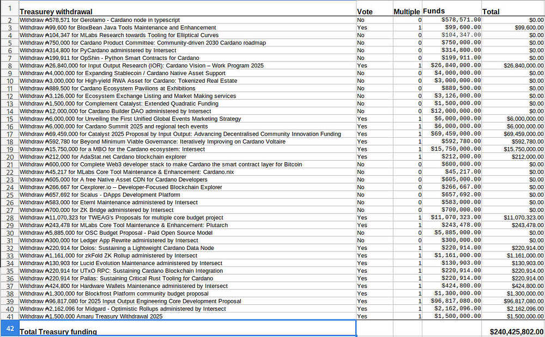Screen dimensions: 545x337
Task: Select the Total cell showing $11,070,323.00
Action: coord(513,218)
